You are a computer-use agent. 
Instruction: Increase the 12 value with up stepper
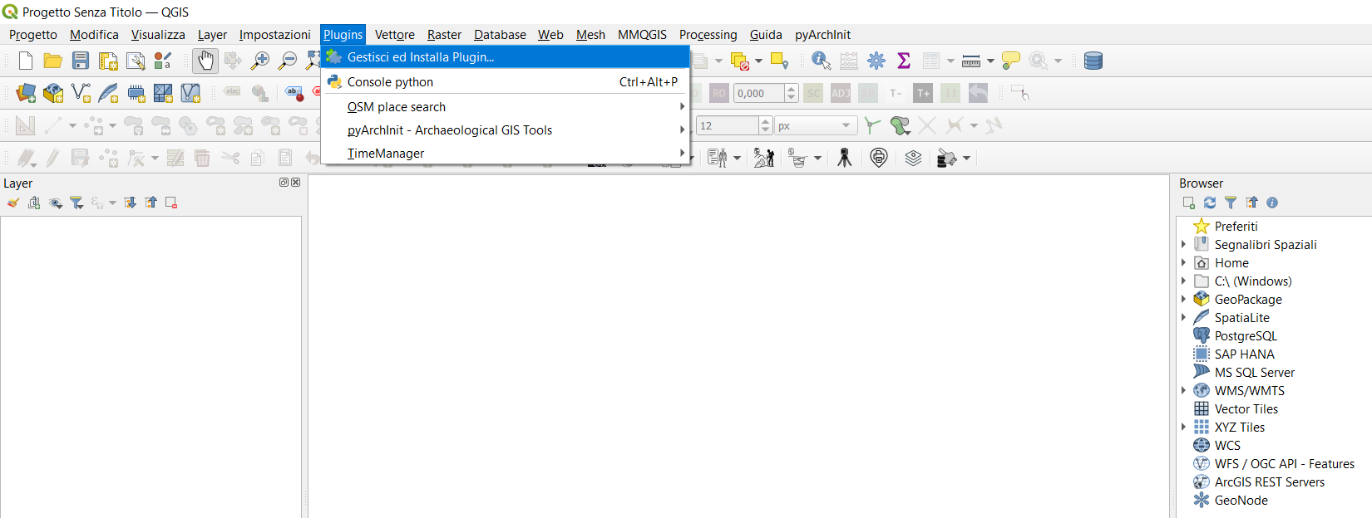(x=766, y=121)
